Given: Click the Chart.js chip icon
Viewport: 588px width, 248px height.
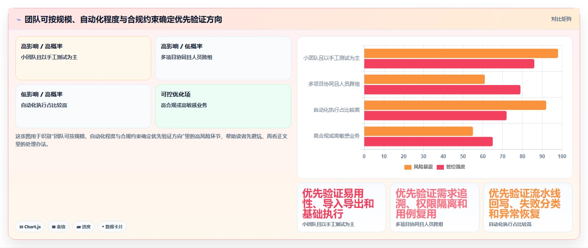Looking at the screenshot, I should click(21, 227).
